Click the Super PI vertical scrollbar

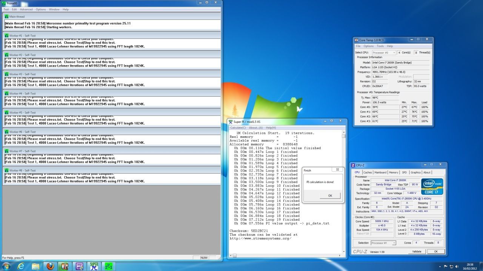point(344,192)
